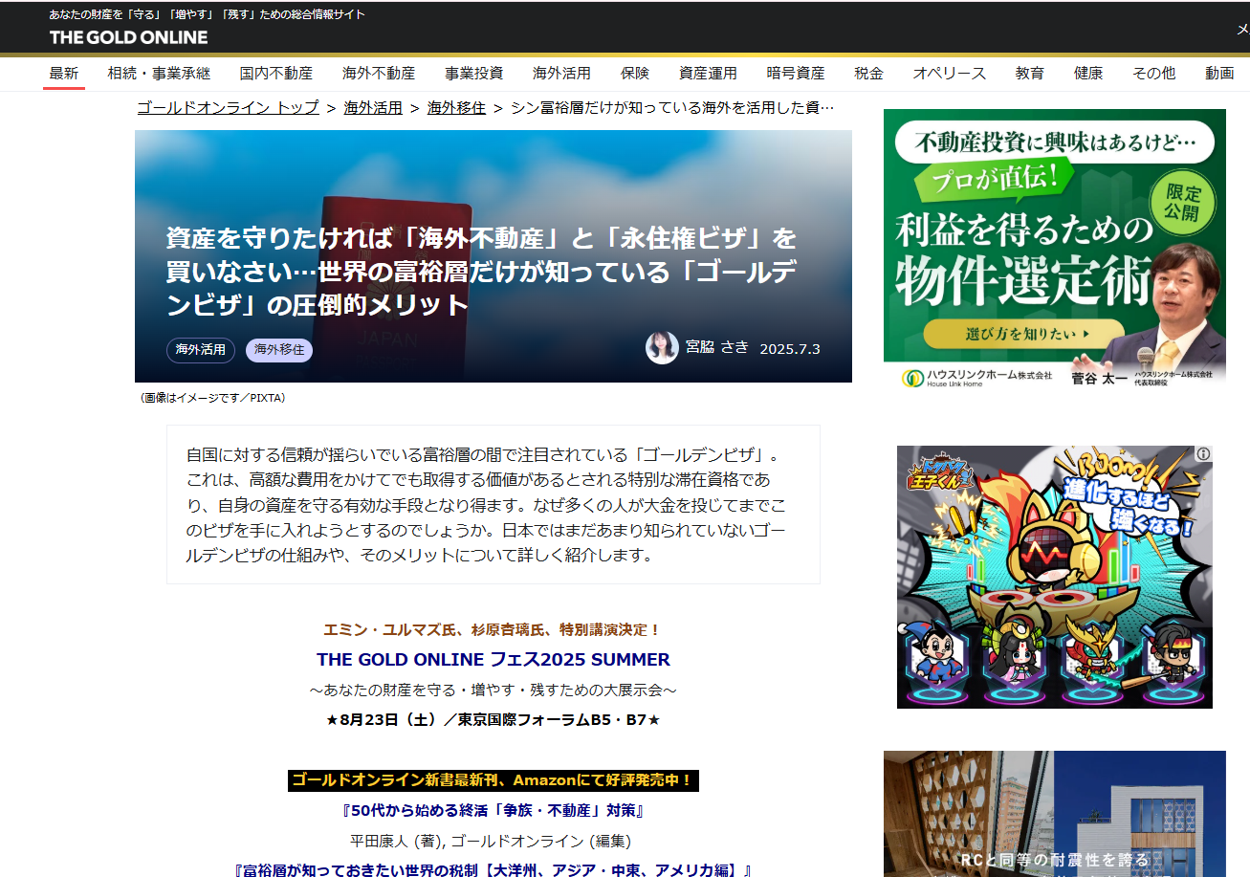This screenshot has width=1250, height=877.
Task: Click image credit text PIXTA
Action: point(212,398)
